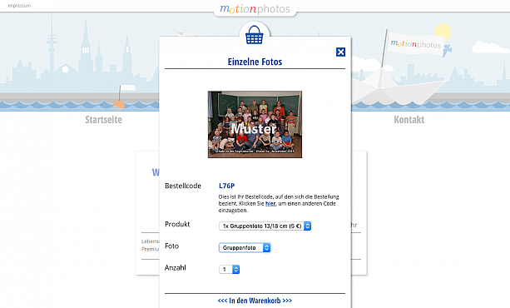Viewport: 510px width, 308px height.
Task: Click the motionphotos logo at top
Action: [x=255, y=9]
